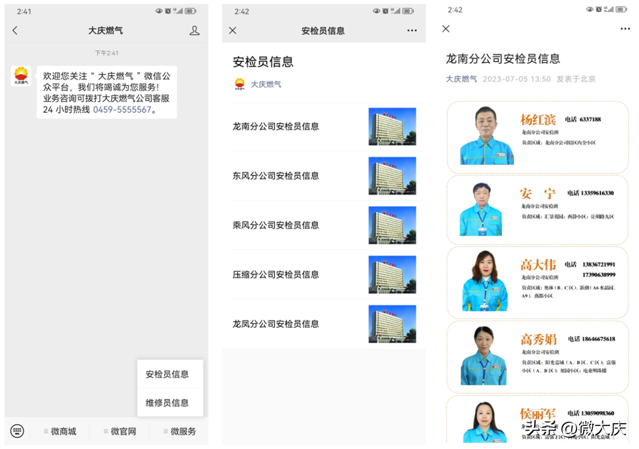Open the 微服务 bottom menu
This screenshot has width=639, height=449.
pyautogui.click(x=180, y=431)
